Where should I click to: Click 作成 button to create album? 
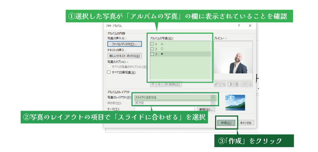tap(226, 123)
